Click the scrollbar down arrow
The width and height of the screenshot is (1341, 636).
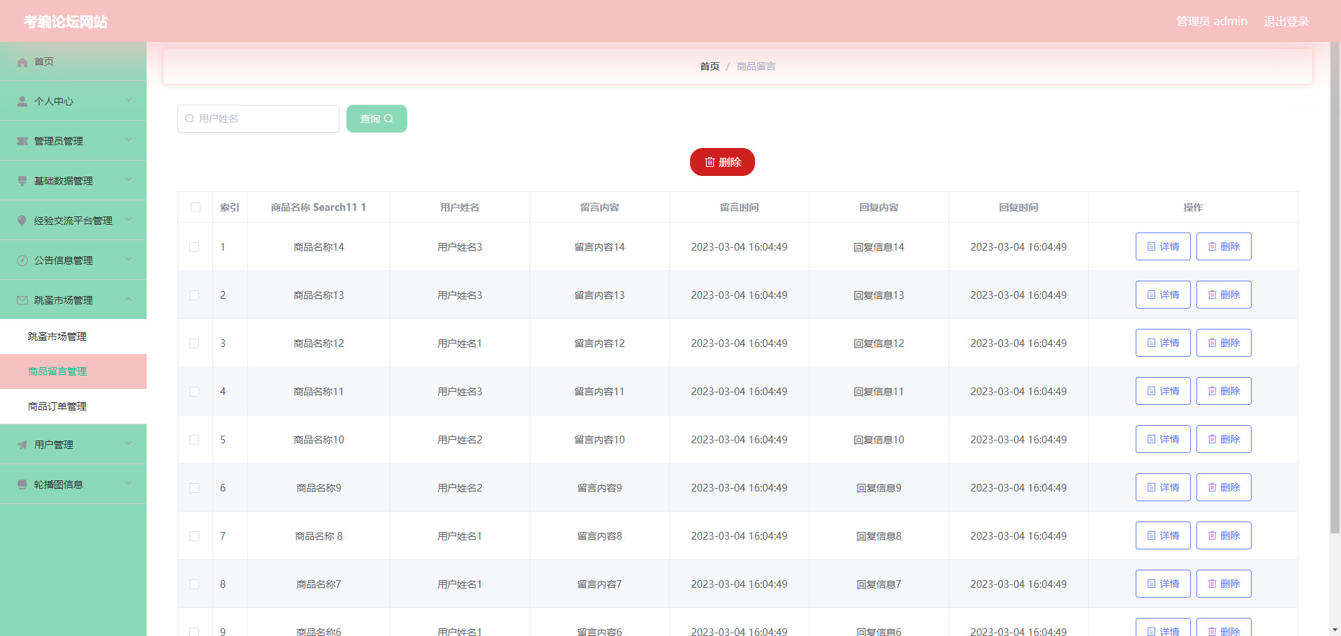point(1335,630)
